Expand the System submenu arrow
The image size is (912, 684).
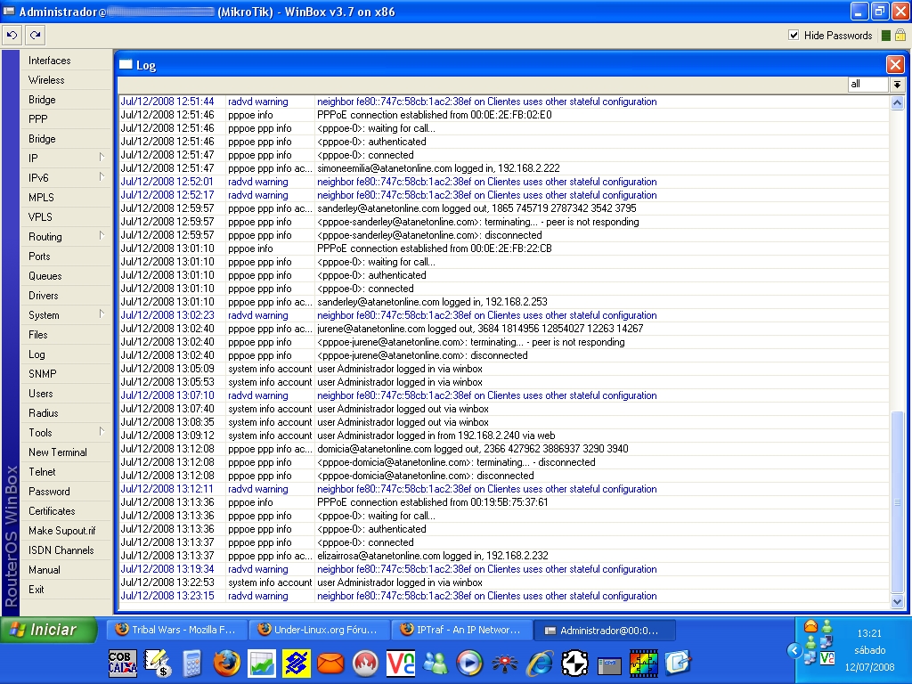pos(102,314)
